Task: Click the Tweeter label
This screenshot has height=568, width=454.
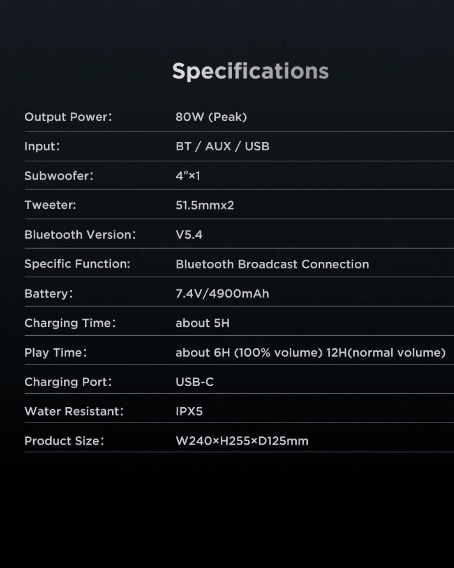Action: (50, 205)
